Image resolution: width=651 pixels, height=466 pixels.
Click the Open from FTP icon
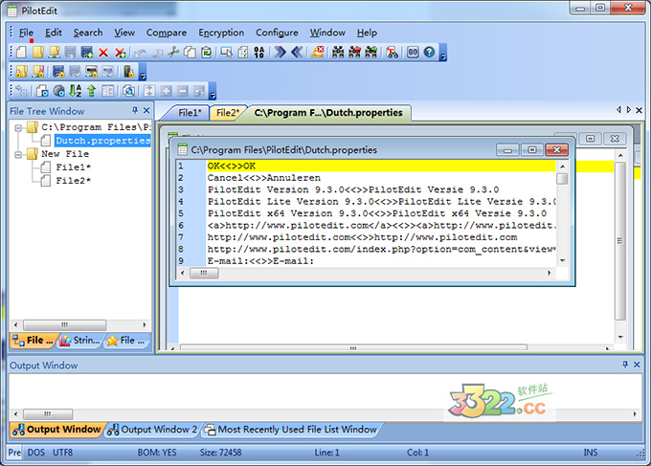coord(54,53)
